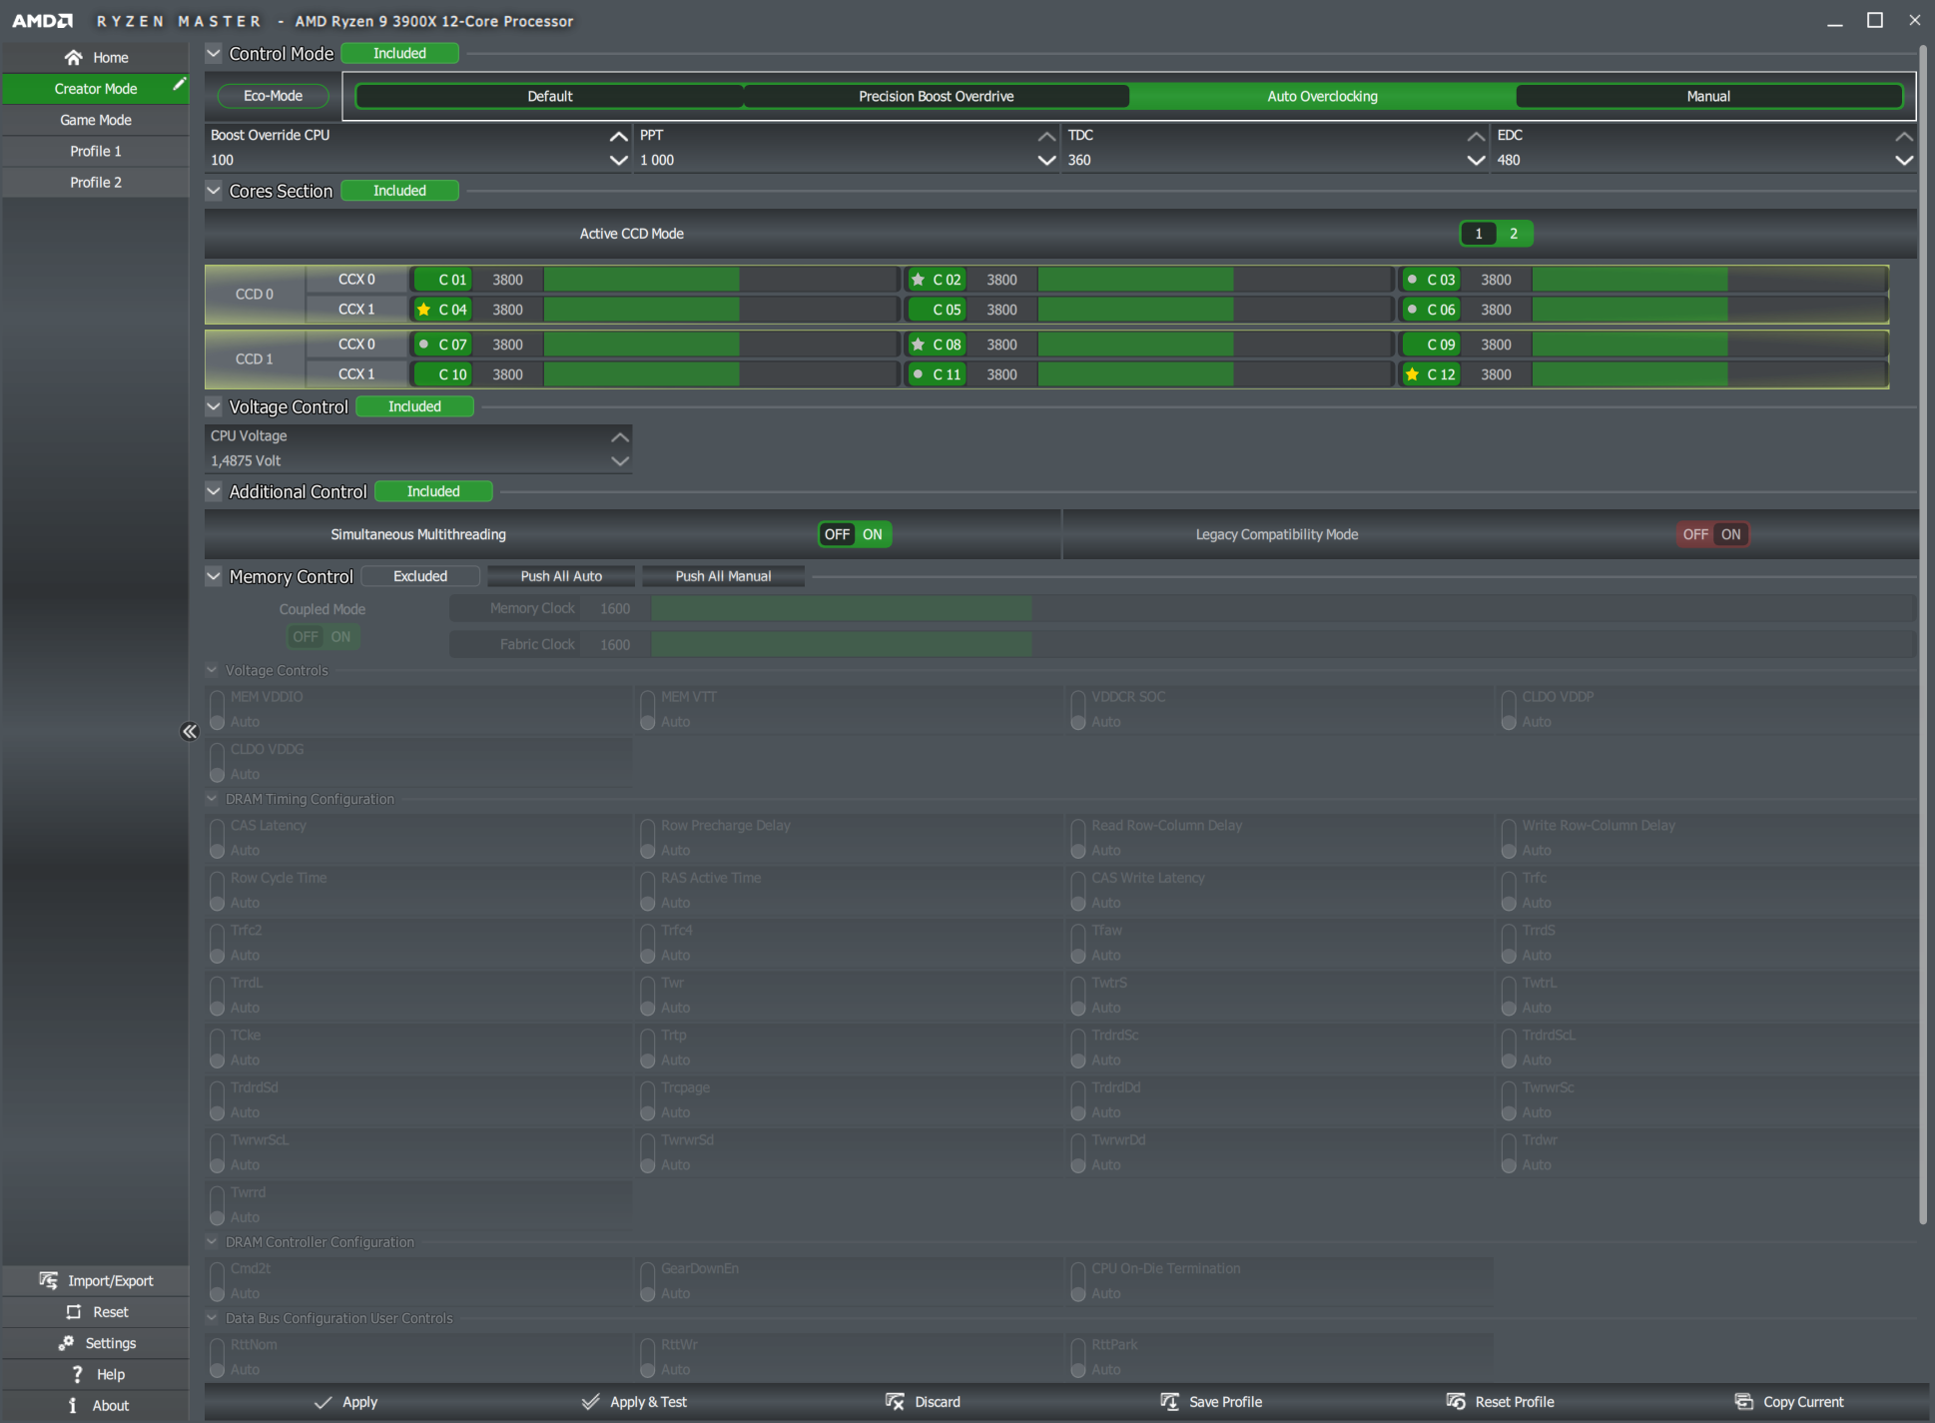Turn Legacy Compatibility Mode ON

(1730, 534)
